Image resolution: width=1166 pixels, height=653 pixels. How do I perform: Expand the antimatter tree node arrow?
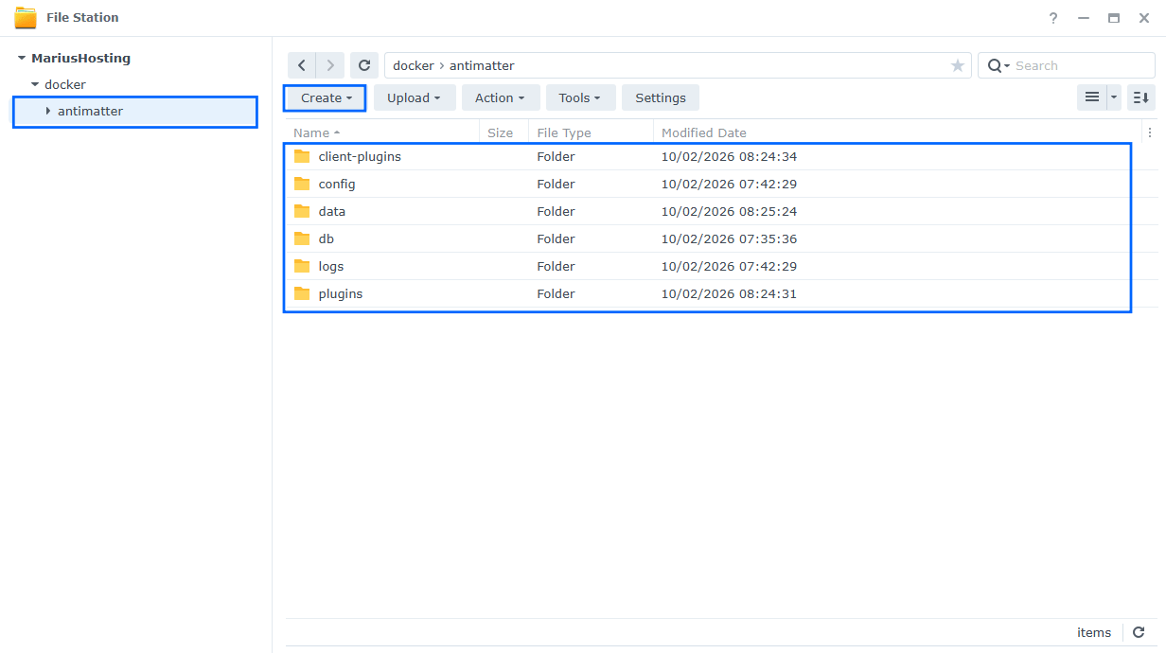[48, 111]
